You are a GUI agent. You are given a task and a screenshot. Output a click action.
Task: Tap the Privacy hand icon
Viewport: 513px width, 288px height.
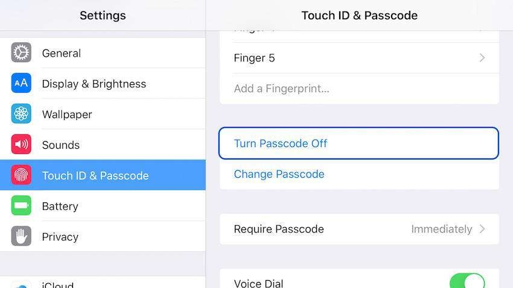21,236
